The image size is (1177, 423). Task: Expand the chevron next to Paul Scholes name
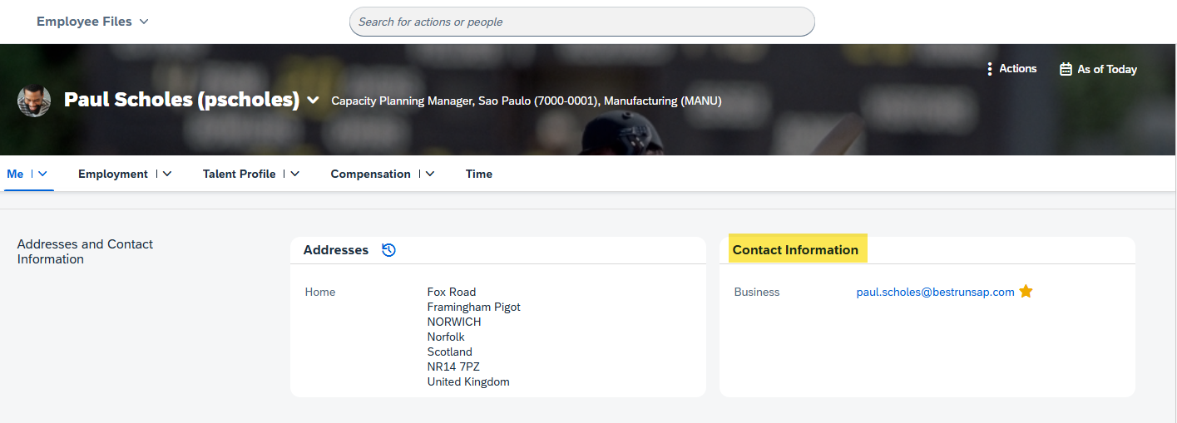pos(313,101)
